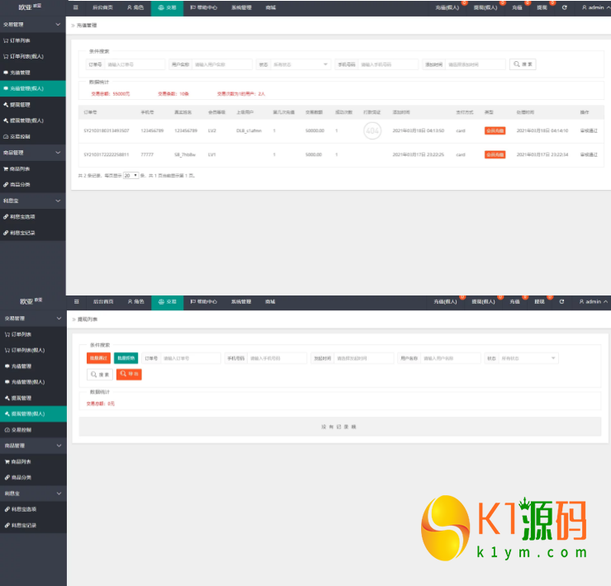611x586 pixels.
Task: Collapse 利息宝 group in 充值管理 page sidebar
Action: click(33, 201)
